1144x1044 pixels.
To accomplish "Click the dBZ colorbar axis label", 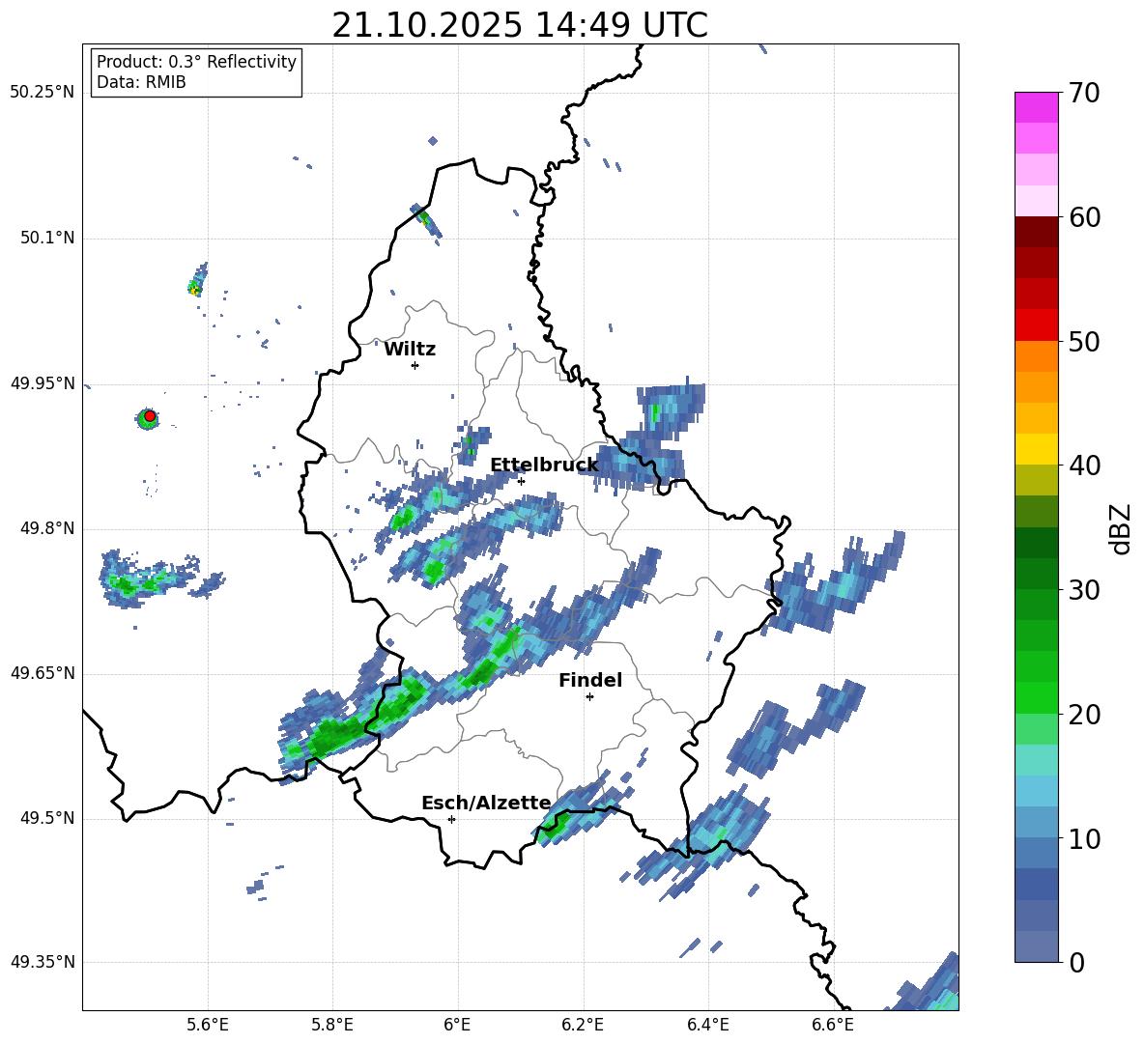I will 1121,528.
